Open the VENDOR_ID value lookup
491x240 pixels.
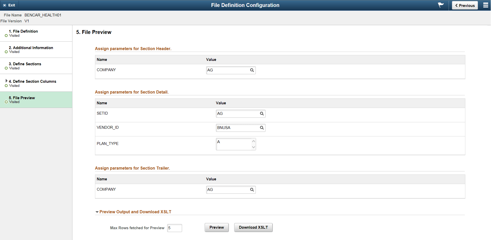(261, 127)
